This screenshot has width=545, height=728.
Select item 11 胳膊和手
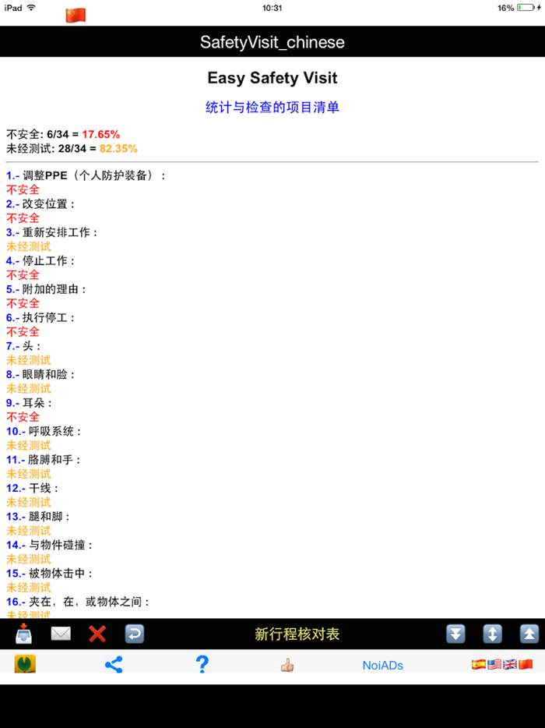[x=44, y=460]
